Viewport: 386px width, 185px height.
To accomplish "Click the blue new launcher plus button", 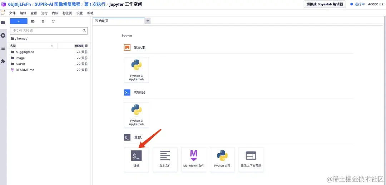I will point(19,21).
